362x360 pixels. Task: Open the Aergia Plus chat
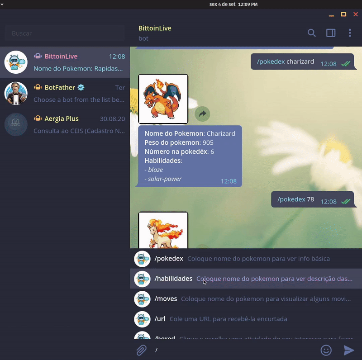(x=65, y=124)
